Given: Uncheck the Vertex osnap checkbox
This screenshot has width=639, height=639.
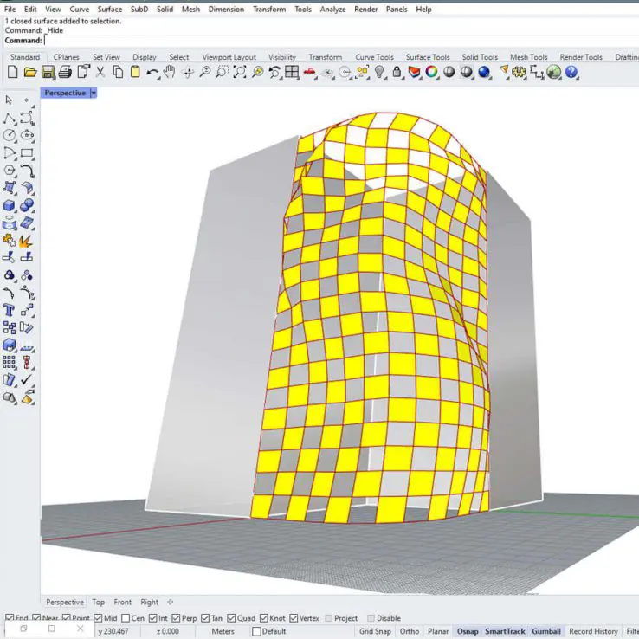Looking at the screenshot, I should [294, 618].
